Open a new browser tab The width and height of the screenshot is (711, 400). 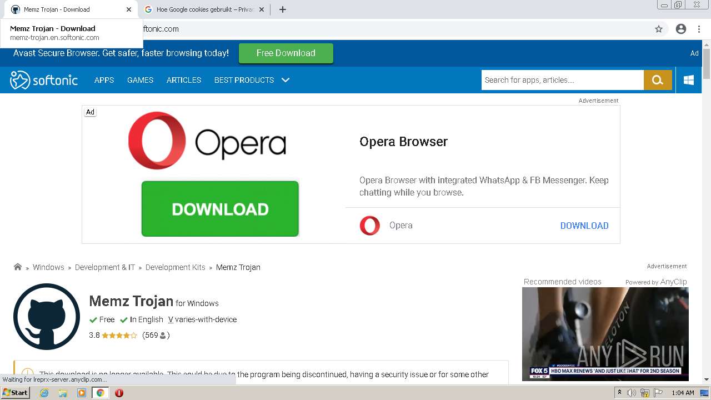[x=282, y=9]
